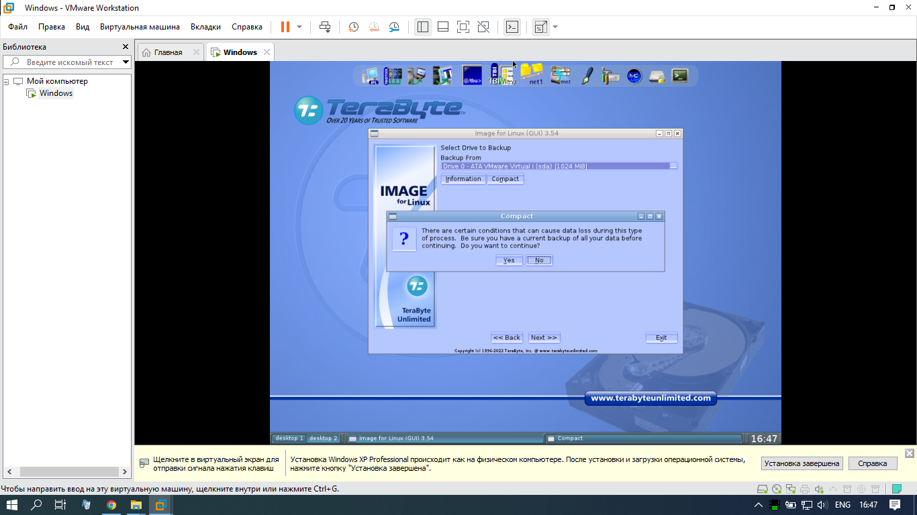Viewport: 917px width, 515px height.
Task: Click the << Back button
Action: 507,338
